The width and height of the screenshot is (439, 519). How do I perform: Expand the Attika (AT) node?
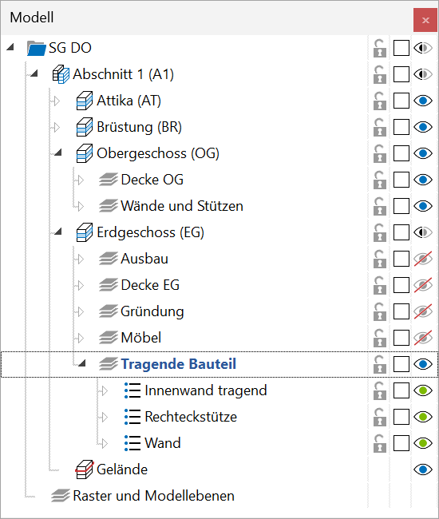pyautogui.click(x=57, y=101)
